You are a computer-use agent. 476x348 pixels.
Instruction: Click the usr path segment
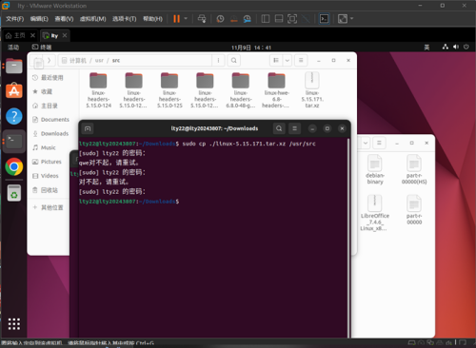99,60
